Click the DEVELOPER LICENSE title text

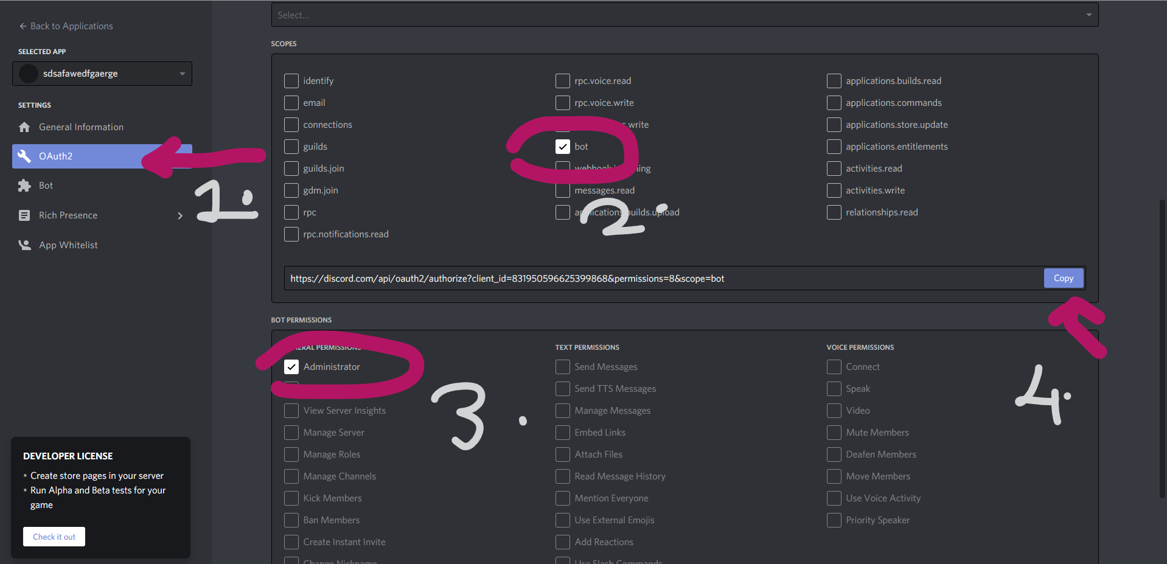[68, 456]
